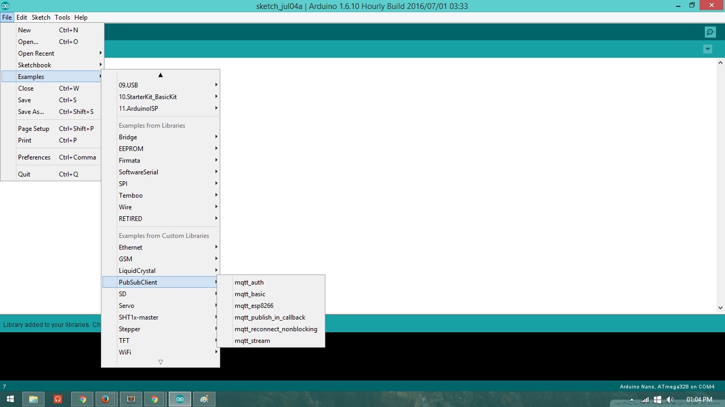Expand 10.StarterKit_BasicKit examples
This screenshot has height=407, width=725.
click(161, 97)
